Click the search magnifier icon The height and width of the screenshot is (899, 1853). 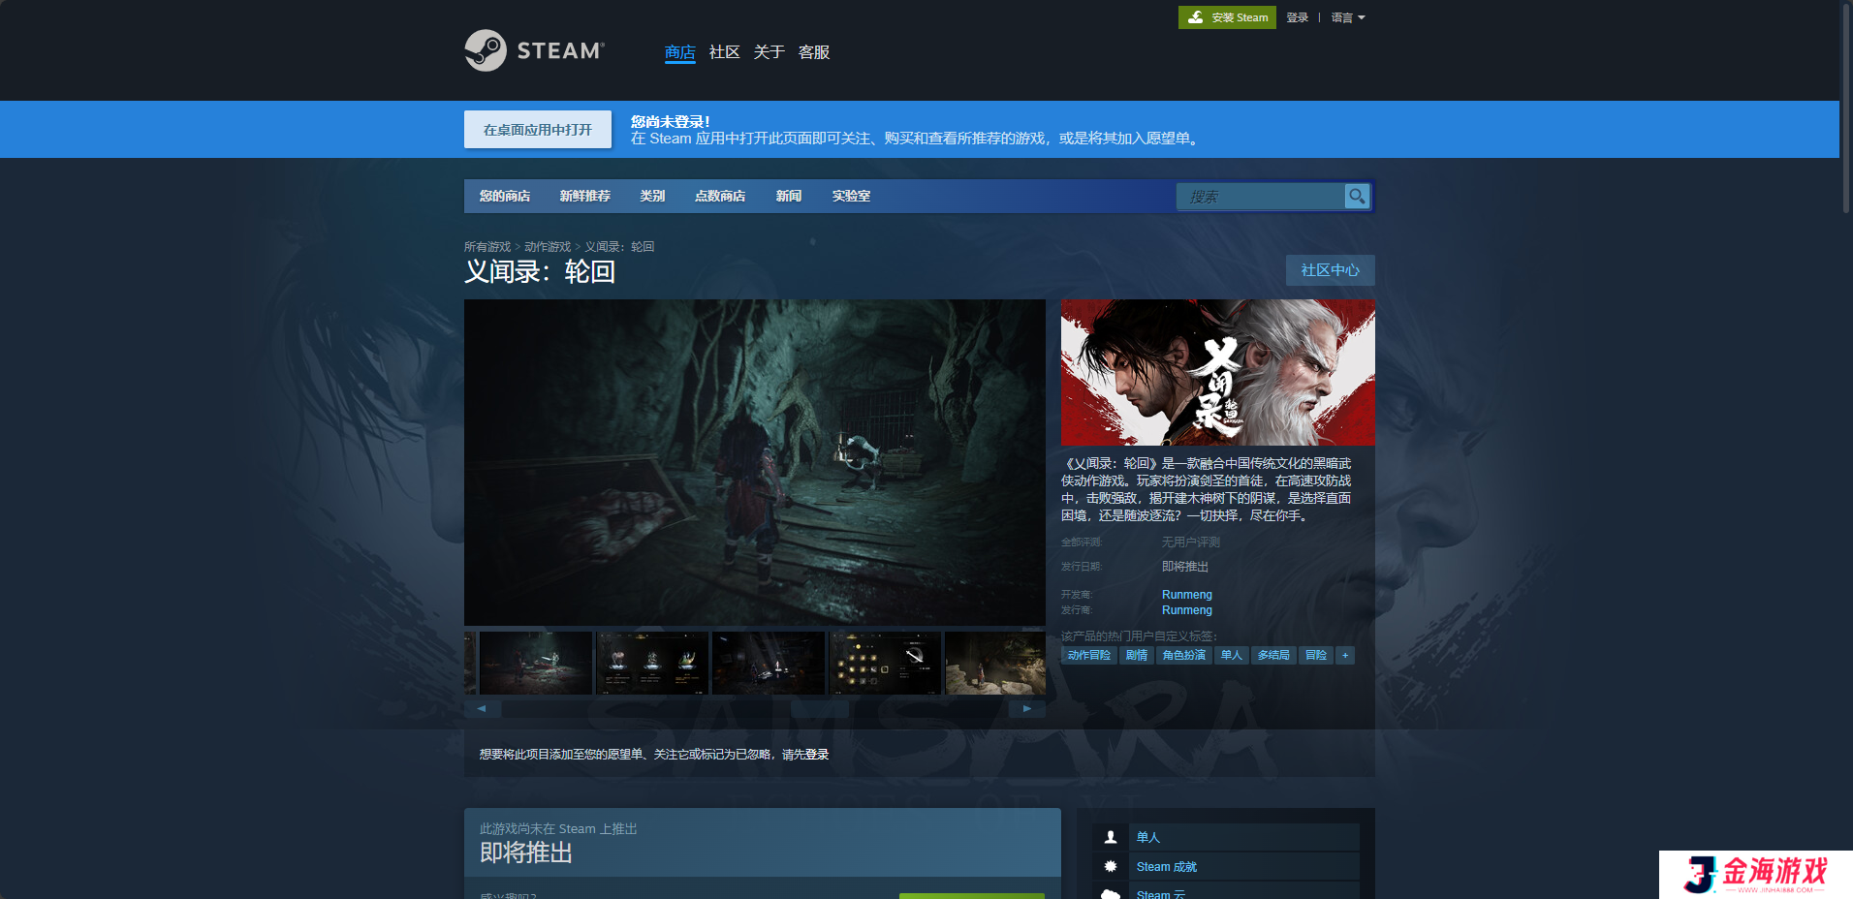tap(1357, 197)
